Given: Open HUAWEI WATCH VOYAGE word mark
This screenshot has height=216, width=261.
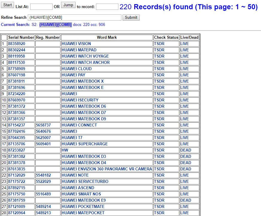Looking at the screenshot, I should 85,56.
